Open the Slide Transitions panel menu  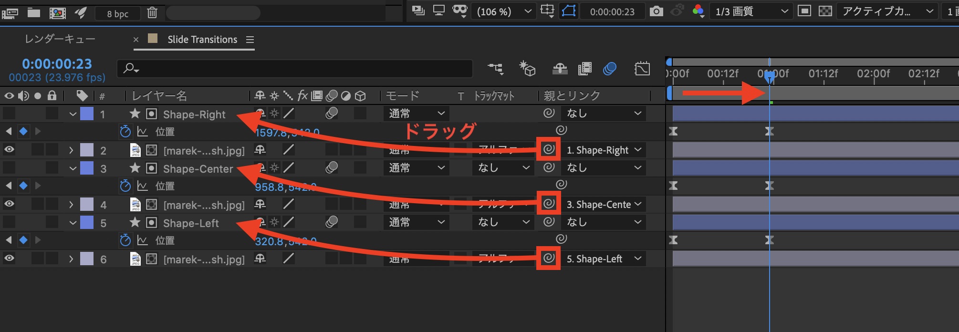pyautogui.click(x=250, y=40)
